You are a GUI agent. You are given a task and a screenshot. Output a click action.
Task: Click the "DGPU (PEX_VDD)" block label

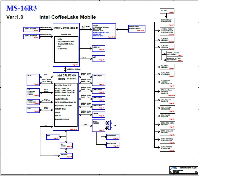pyautogui.click(x=167, y=123)
